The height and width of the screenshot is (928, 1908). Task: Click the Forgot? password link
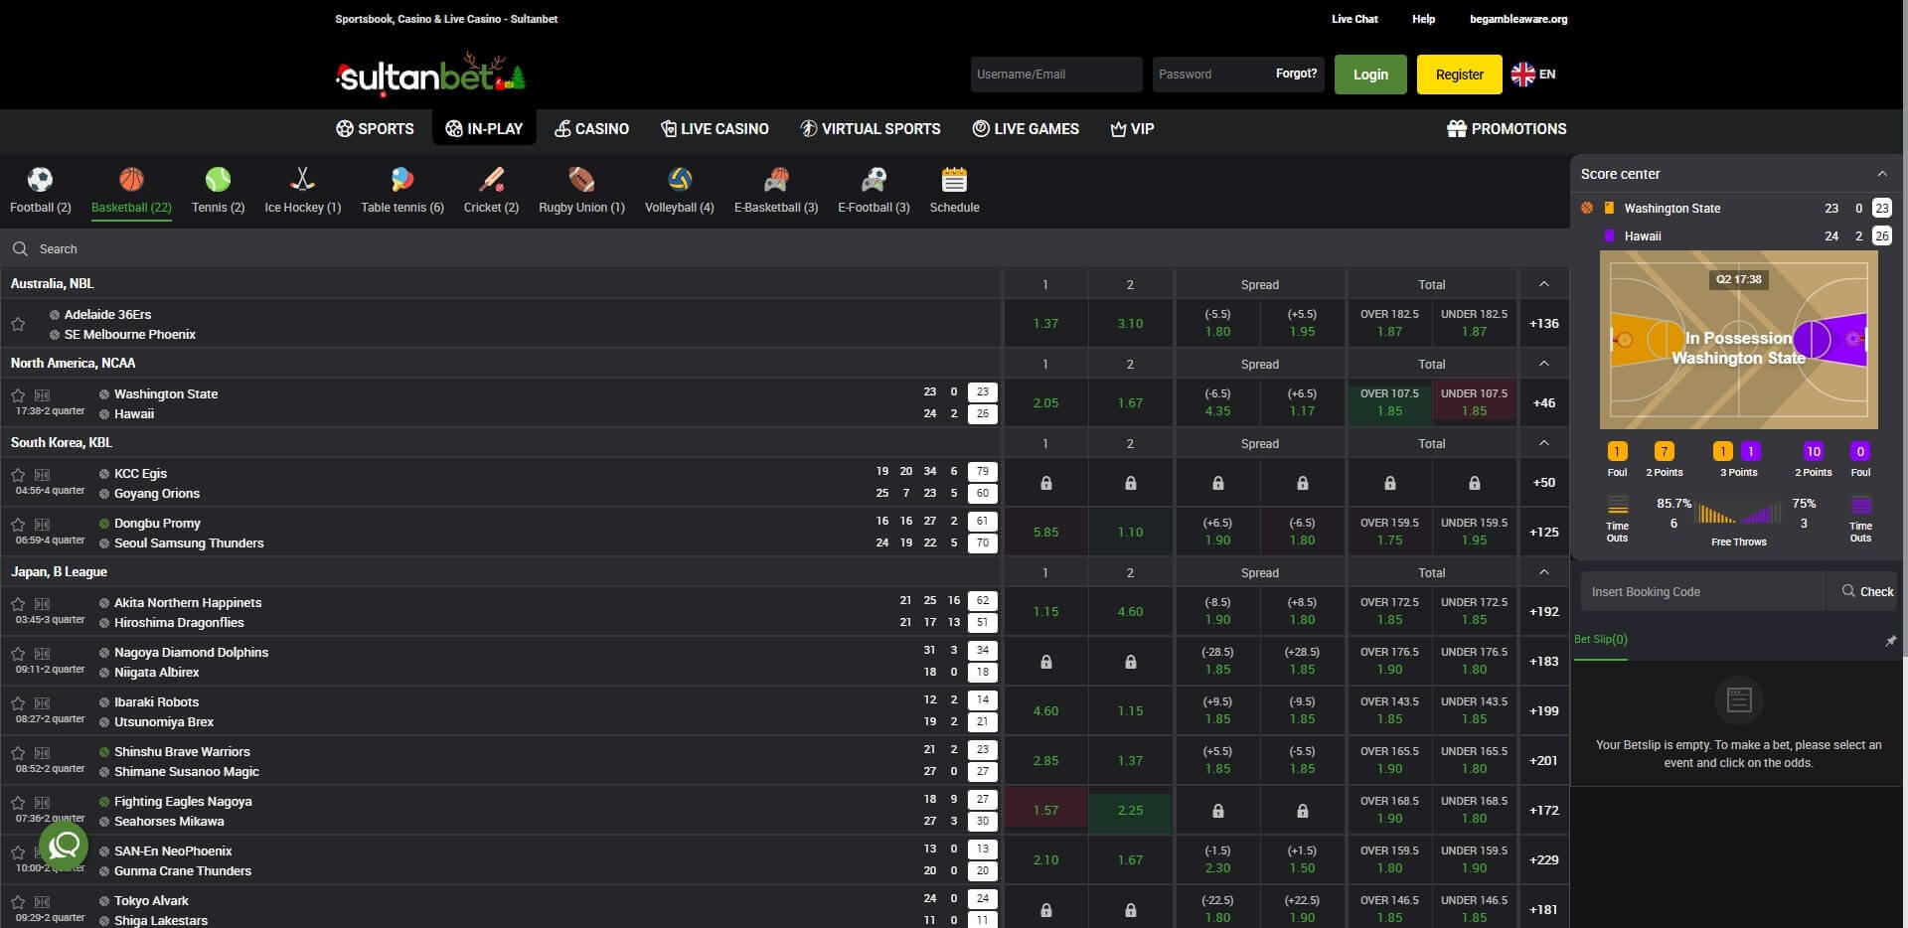pyautogui.click(x=1296, y=73)
